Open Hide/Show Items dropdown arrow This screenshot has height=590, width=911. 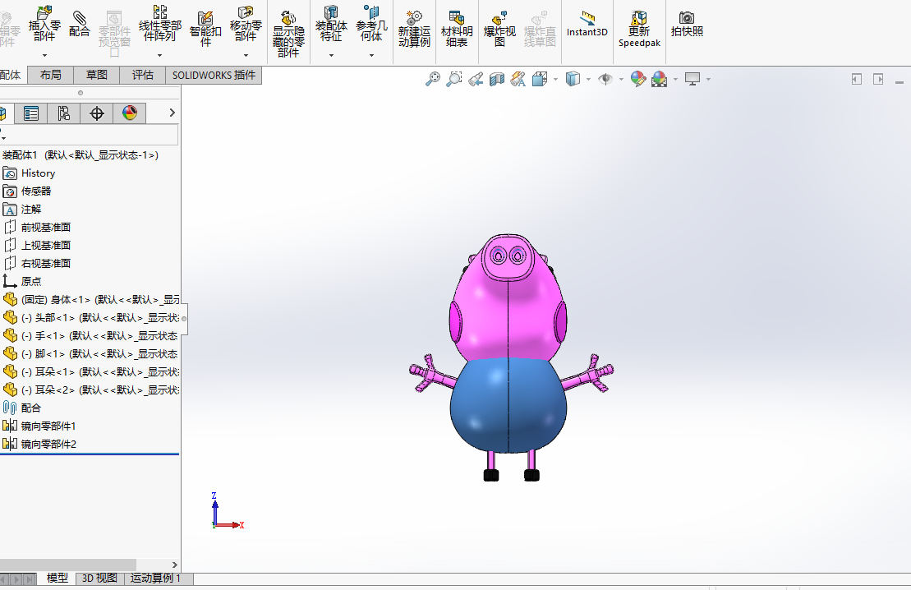click(621, 79)
